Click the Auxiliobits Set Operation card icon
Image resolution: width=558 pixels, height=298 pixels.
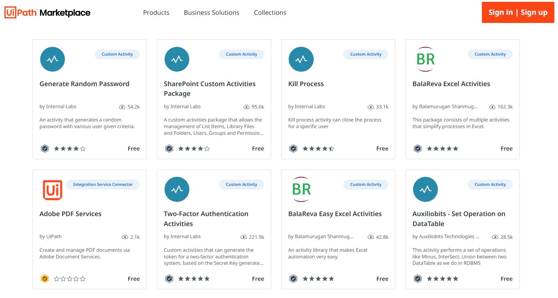425,189
